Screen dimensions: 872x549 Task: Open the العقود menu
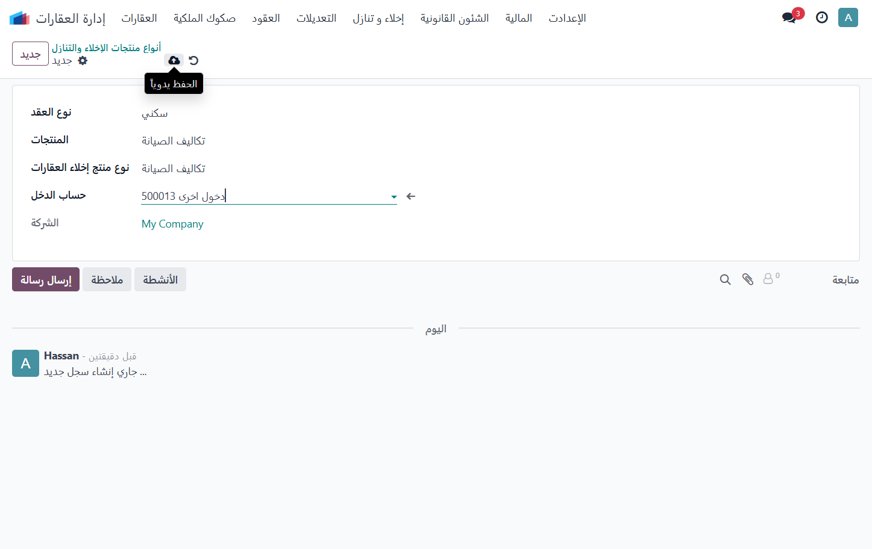click(266, 18)
